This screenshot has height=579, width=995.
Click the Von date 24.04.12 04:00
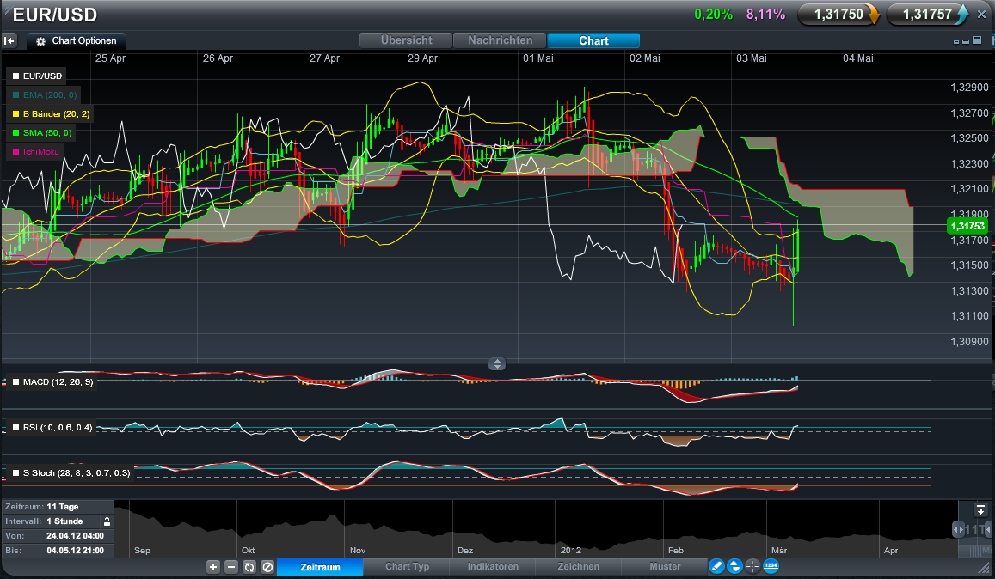(x=75, y=536)
